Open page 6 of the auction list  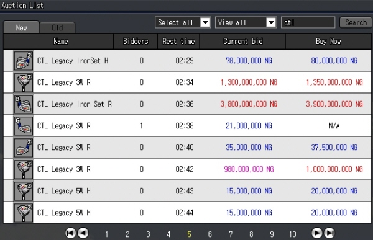click(x=210, y=234)
